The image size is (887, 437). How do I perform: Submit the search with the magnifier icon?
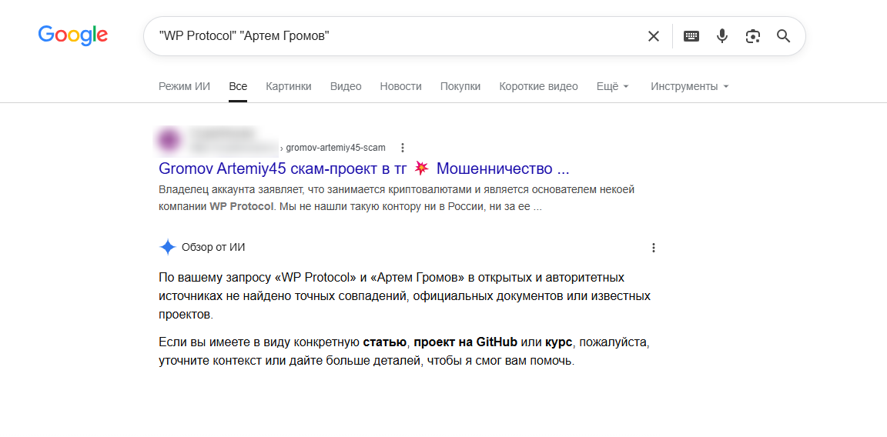784,36
